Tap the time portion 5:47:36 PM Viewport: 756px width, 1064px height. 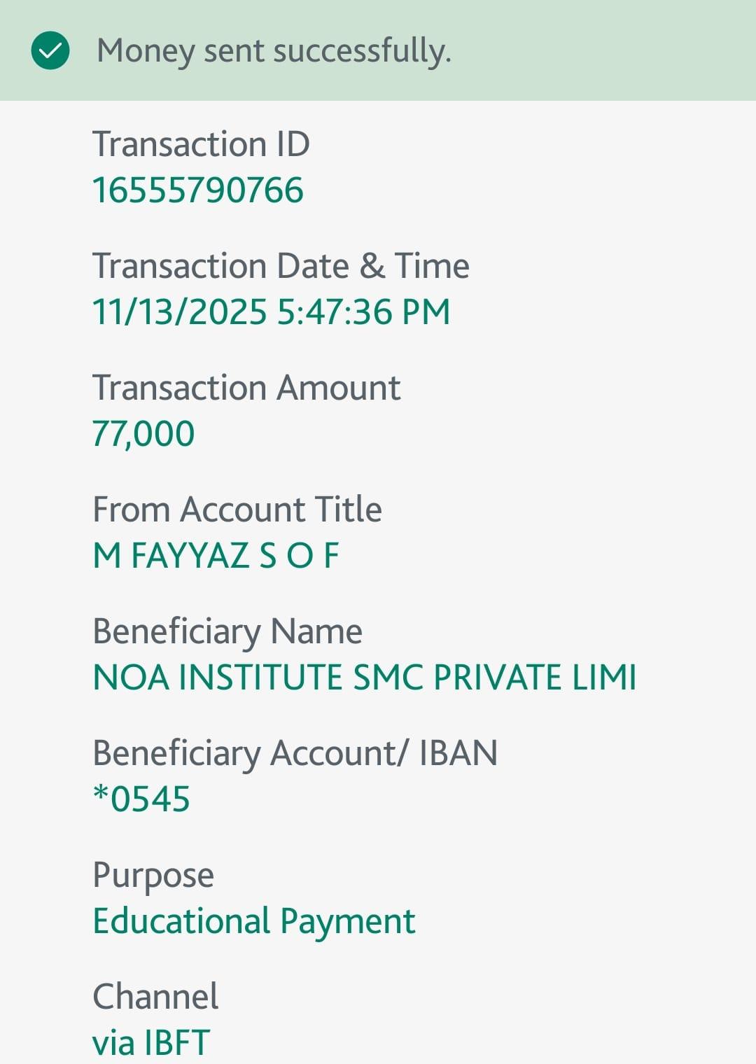[x=363, y=312]
